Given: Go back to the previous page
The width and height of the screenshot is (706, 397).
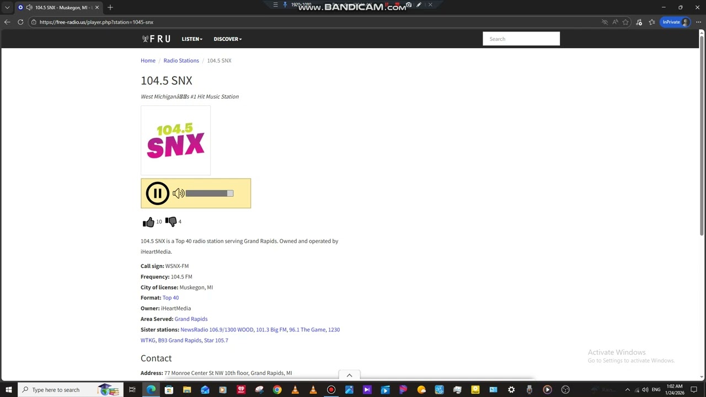Looking at the screenshot, I should coord(7,22).
